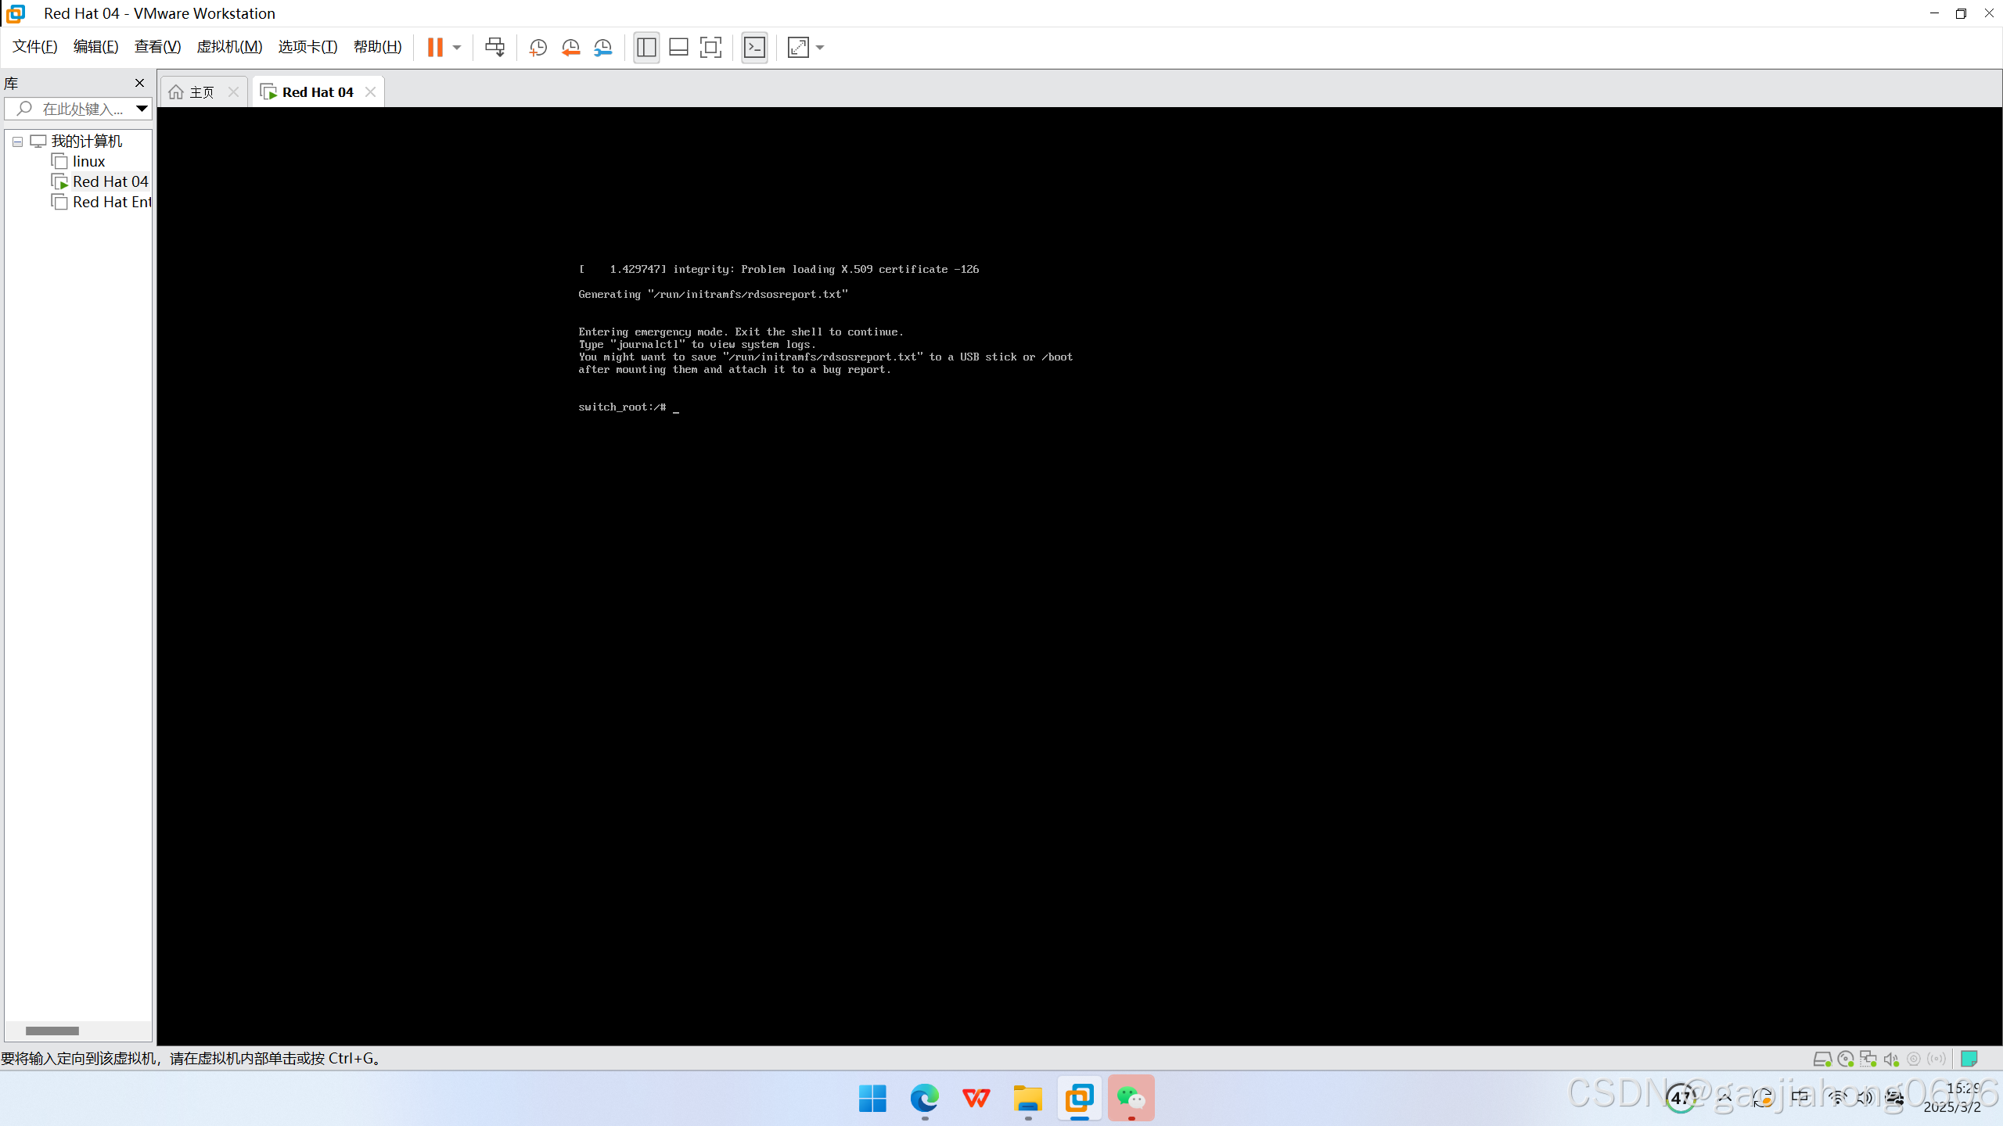The height and width of the screenshot is (1126, 2003).
Task: Open the 虚拟机 menu
Action: click(x=228, y=46)
